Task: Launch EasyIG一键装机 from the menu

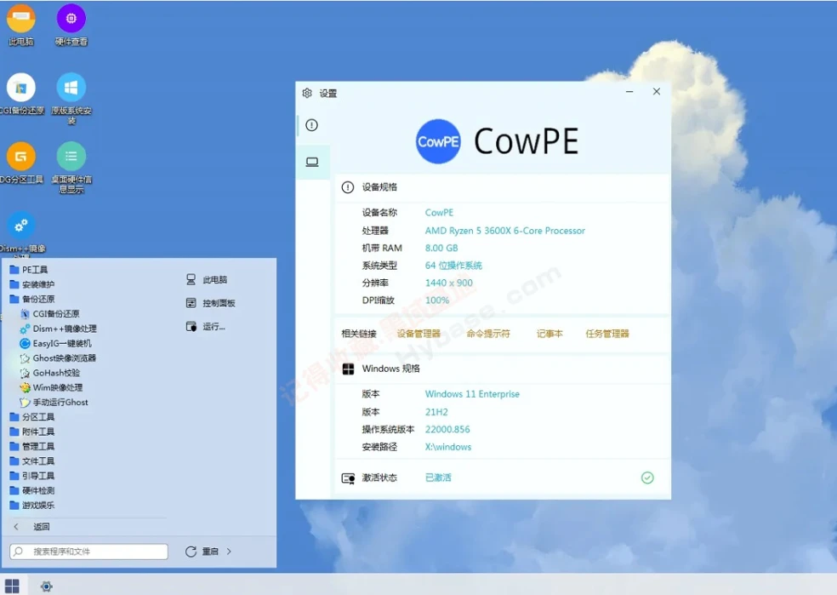Action: pos(61,343)
